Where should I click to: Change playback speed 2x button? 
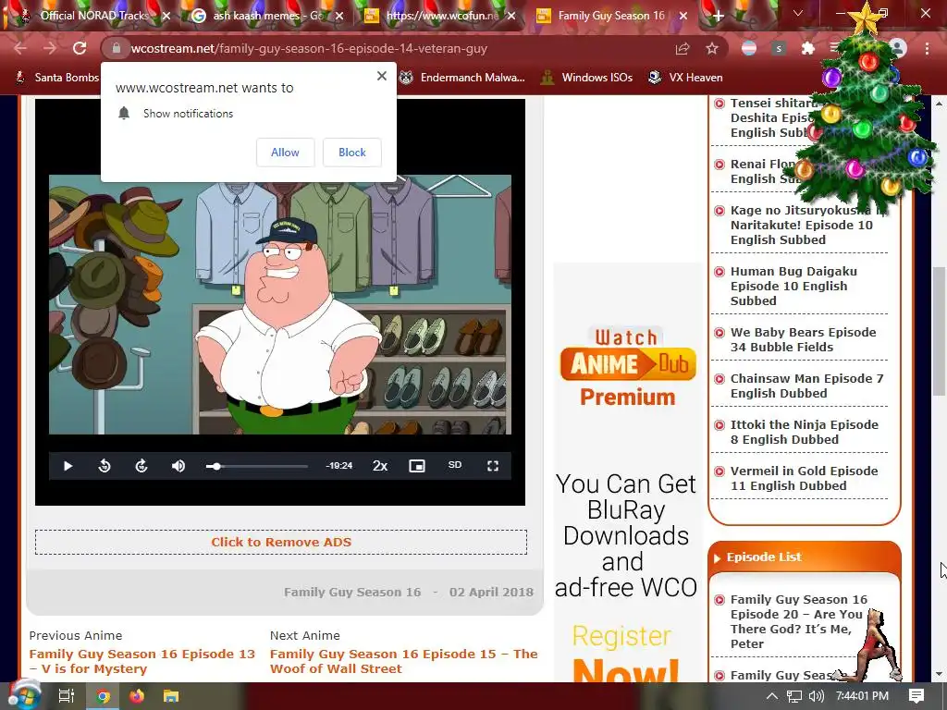point(380,466)
